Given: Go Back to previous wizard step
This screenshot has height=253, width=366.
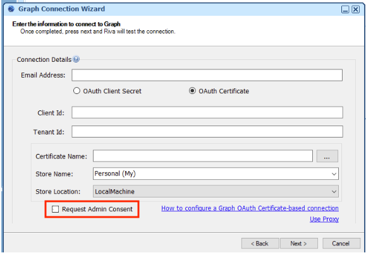Looking at the screenshot, I should pyautogui.click(x=260, y=244).
